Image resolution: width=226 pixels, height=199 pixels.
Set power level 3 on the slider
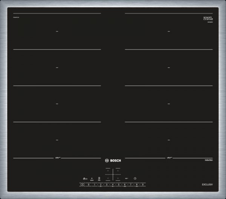(107, 185)
